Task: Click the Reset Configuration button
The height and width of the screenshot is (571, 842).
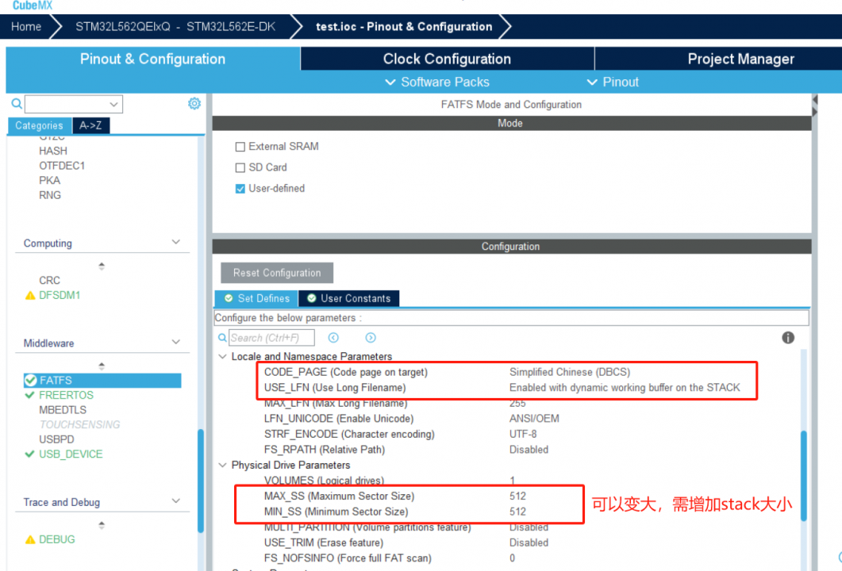Action: 276,272
